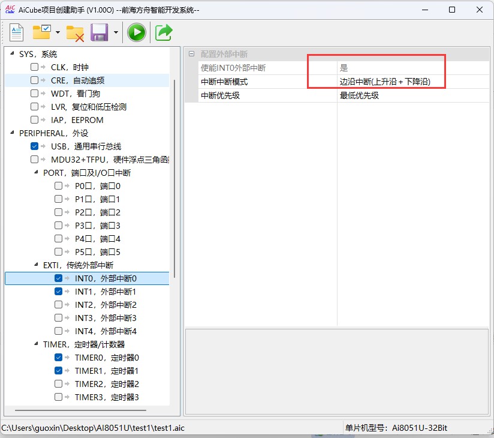Open the 中断中断模式 value 边沿中断
494x438 pixels.
click(x=413, y=82)
